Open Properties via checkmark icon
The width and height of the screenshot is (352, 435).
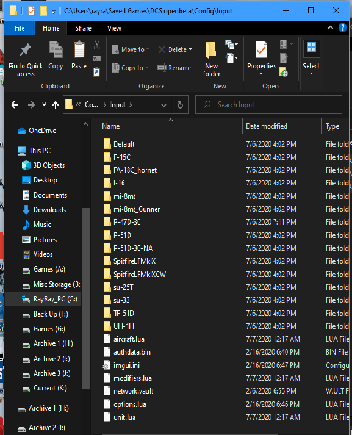(x=261, y=50)
